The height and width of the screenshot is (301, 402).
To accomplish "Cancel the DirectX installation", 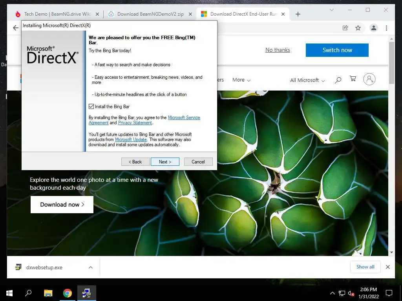I will (198, 162).
